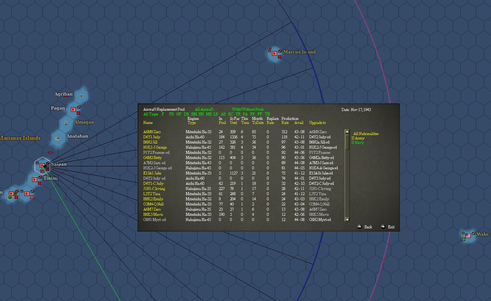
Task: Click the Exit button label
Action: click(391, 227)
